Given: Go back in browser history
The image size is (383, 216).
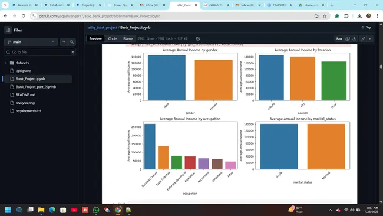Looking at the screenshot, I should [5, 16].
